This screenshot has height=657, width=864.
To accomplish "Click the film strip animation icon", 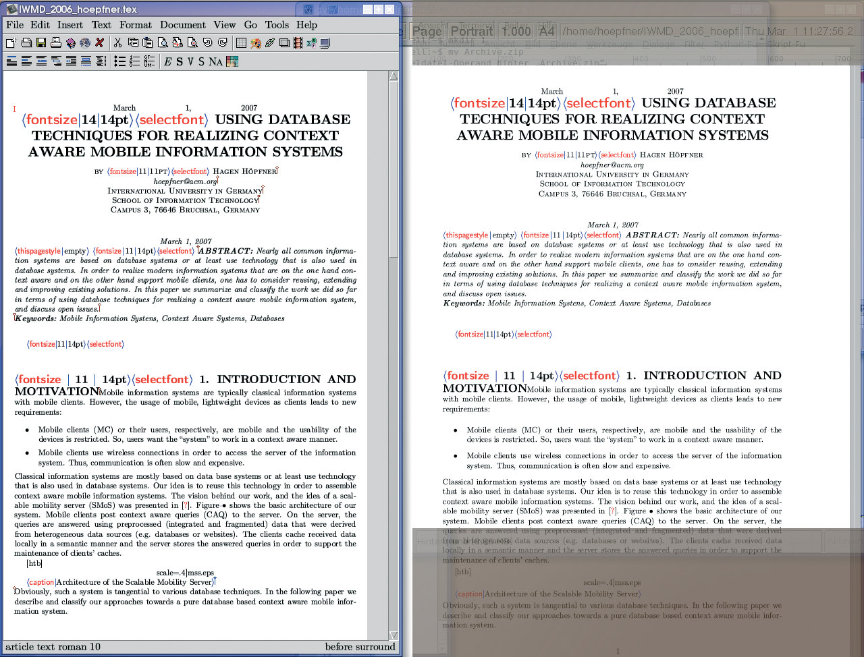I will pos(298,42).
